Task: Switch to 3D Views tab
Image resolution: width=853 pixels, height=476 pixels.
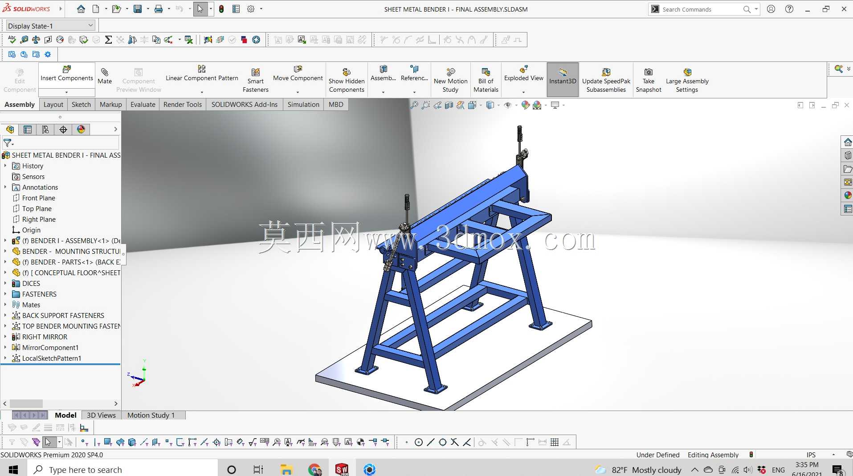Action: [x=101, y=415]
